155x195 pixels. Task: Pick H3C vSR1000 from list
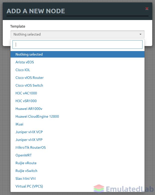(77, 101)
